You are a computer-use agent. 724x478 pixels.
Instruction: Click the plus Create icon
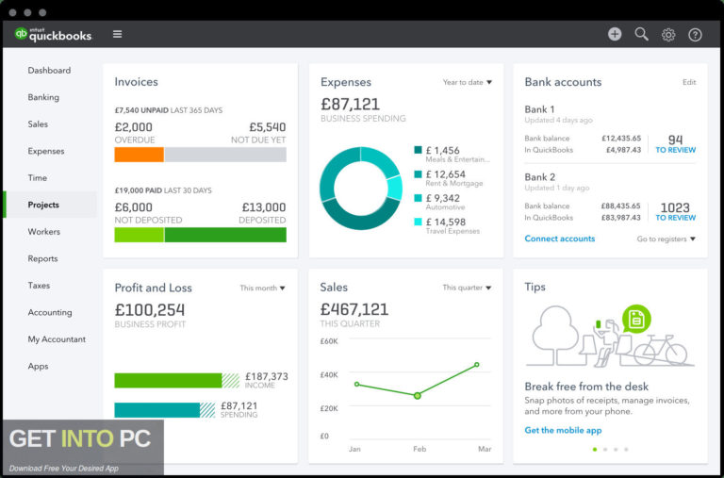pyautogui.click(x=615, y=34)
